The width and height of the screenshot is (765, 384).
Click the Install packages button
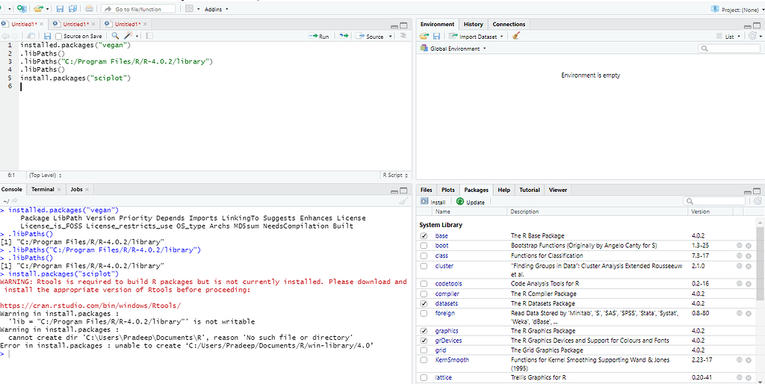433,202
